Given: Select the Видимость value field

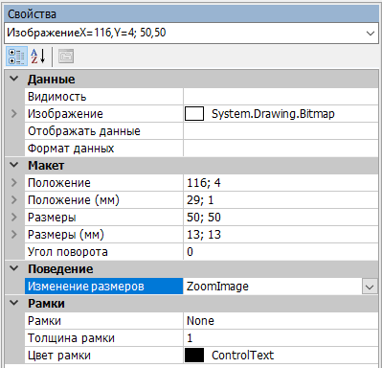Looking at the screenshot, I should point(281,97).
